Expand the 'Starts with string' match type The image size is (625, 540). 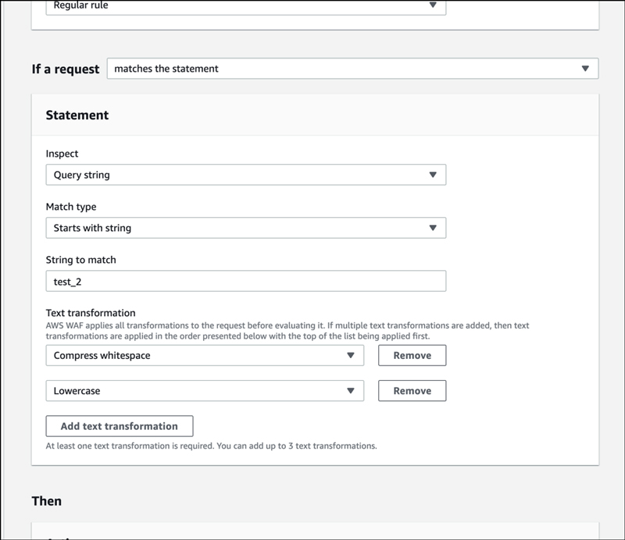245,228
